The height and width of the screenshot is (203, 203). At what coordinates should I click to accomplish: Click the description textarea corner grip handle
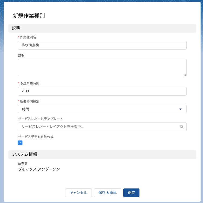click(x=185, y=75)
